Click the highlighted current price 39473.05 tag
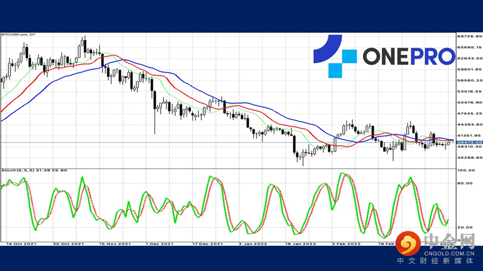 470,142
